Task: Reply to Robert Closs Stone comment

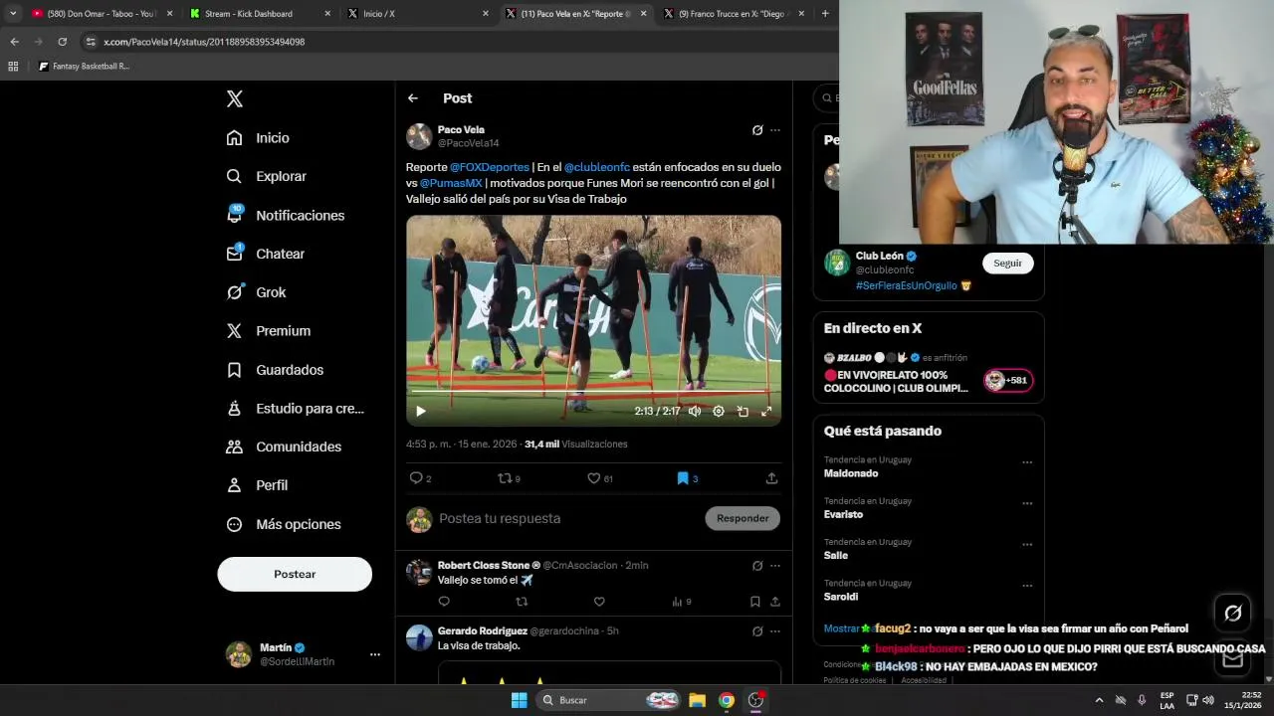Action: coord(444,602)
